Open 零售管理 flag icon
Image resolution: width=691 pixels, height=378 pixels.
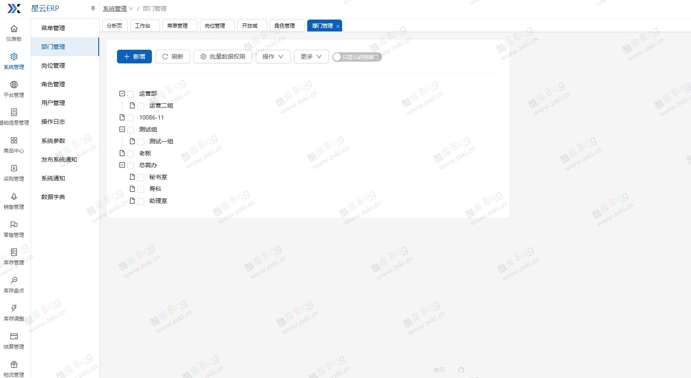click(14, 225)
